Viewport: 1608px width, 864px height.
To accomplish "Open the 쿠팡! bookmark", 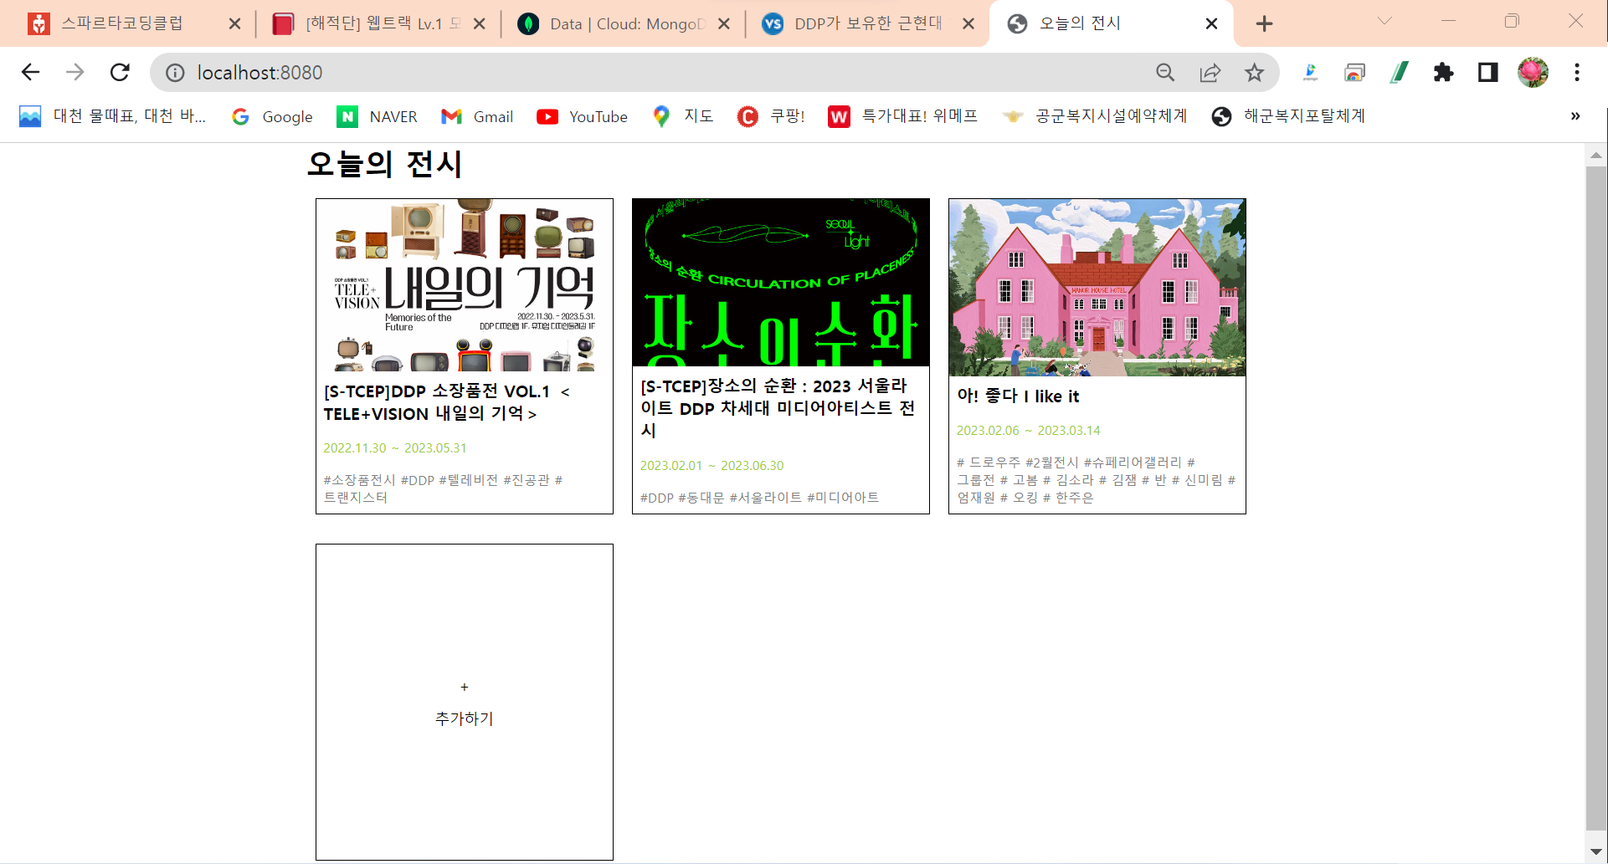I will point(771,116).
